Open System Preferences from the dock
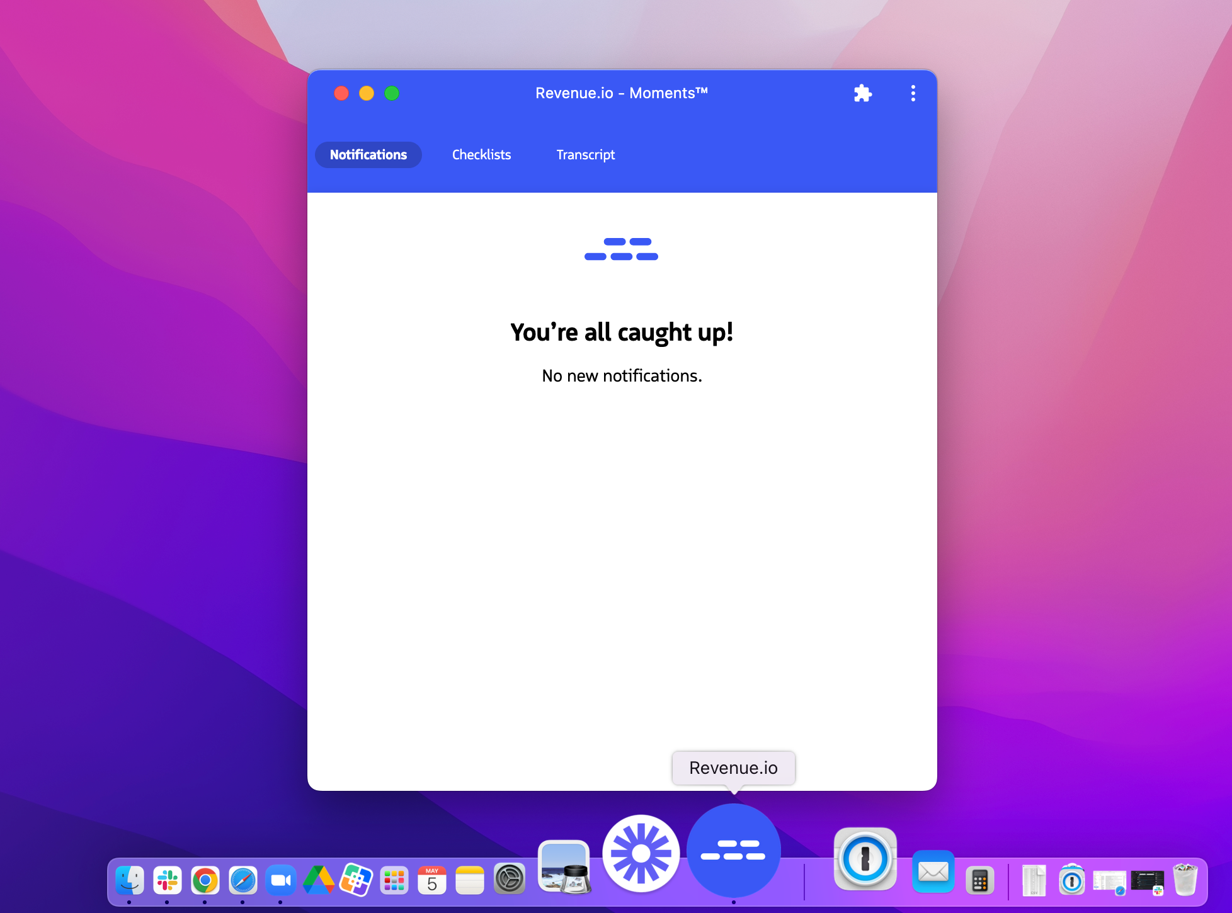This screenshot has height=913, width=1232. click(510, 879)
